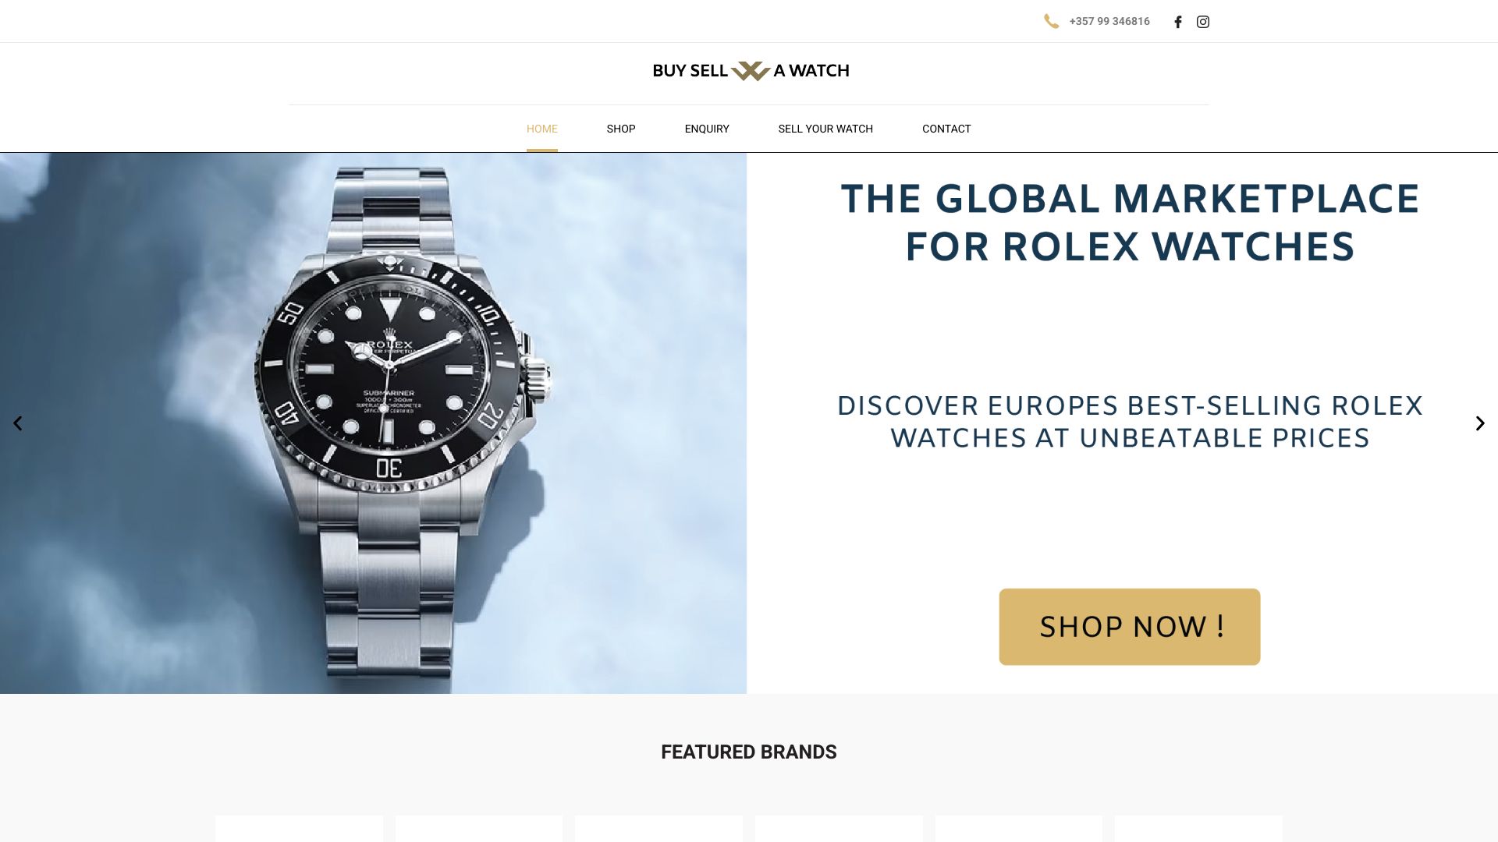Click the gold phone handset icon
The height and width of the screenshot is (842, 1498).
[1051, 22]
